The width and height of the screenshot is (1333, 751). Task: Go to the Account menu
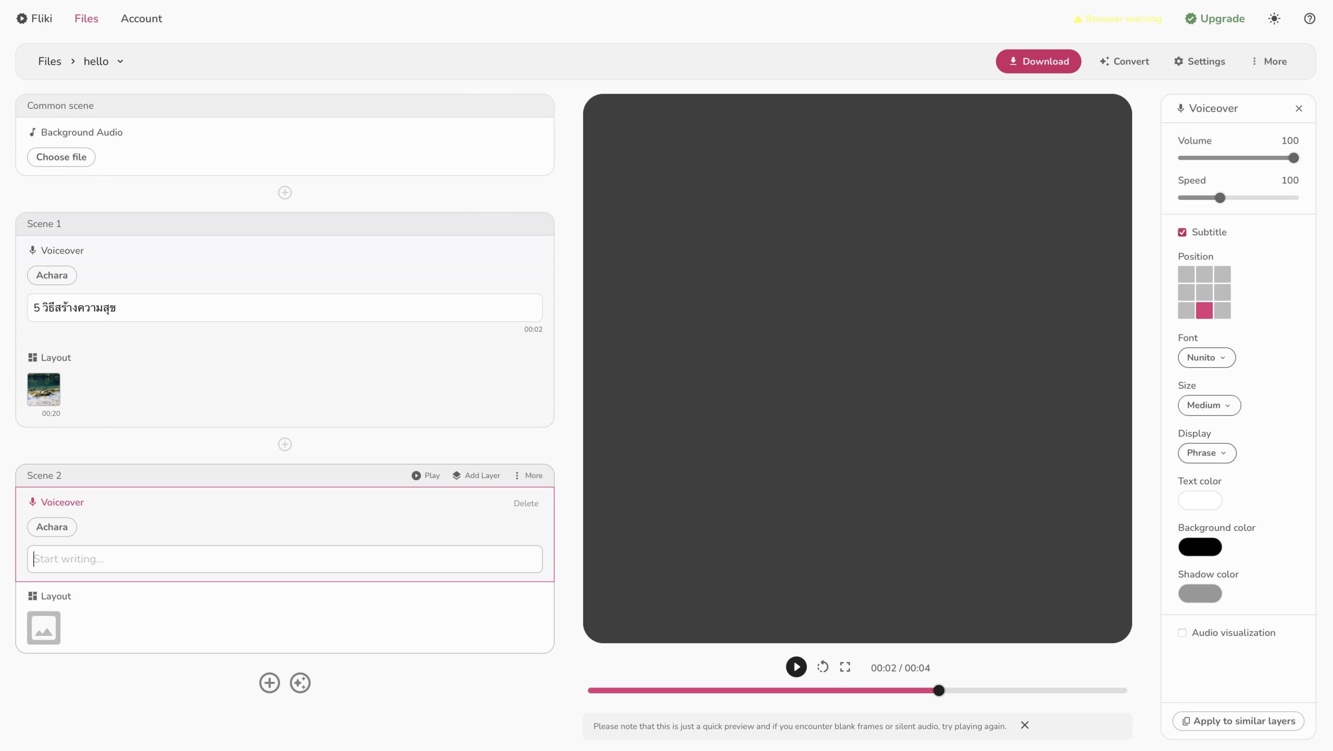141,19
